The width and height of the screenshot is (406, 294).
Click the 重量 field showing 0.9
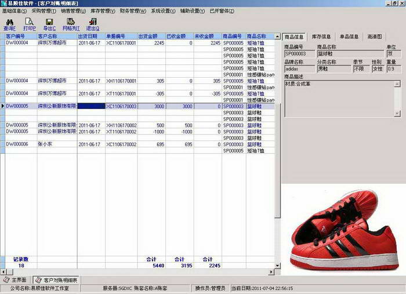pyautogui.click(x=394, y=69)
